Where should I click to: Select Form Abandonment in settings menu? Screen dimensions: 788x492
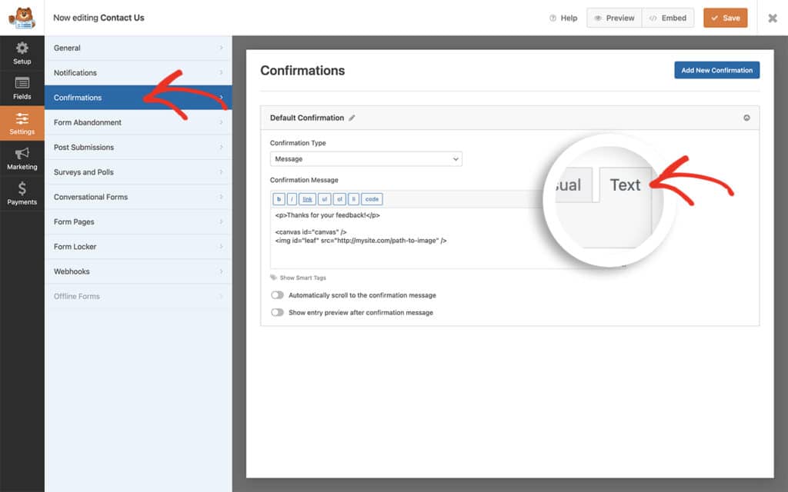[139, 122]
